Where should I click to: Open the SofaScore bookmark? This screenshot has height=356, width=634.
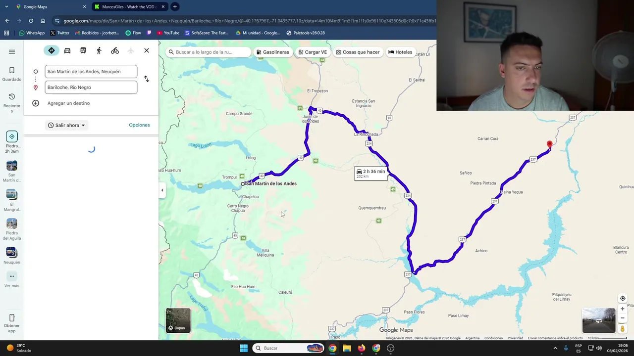pyautogui.click(x=207, y=33)
